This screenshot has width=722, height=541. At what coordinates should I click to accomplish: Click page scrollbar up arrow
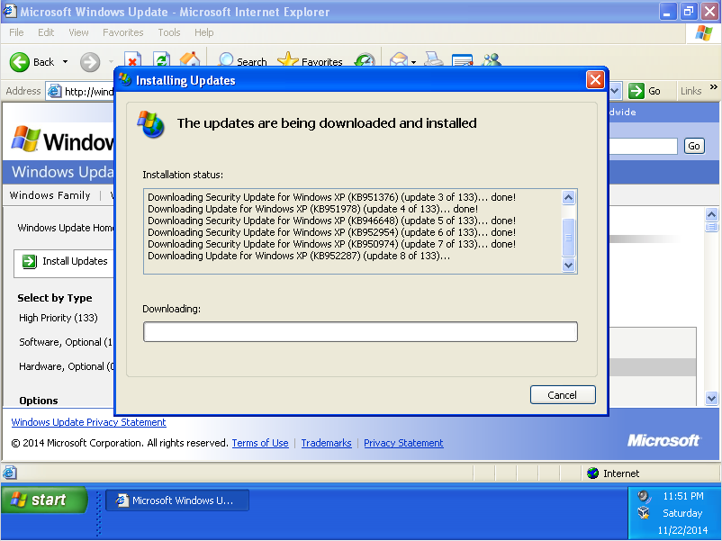tap(711, 214)
